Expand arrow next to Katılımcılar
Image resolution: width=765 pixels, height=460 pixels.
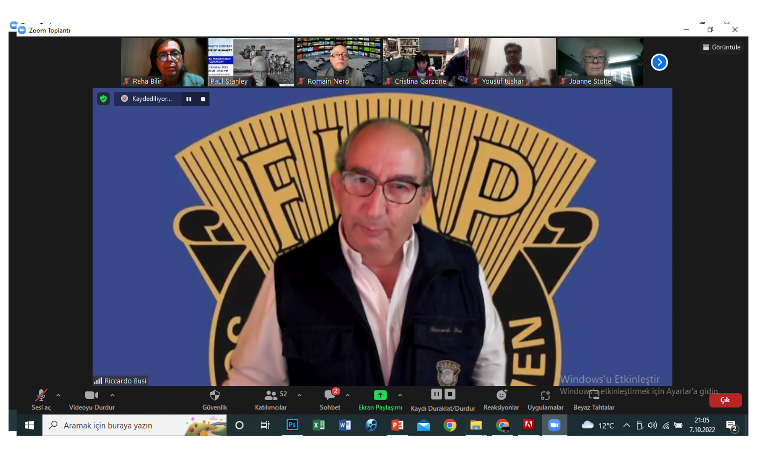(299, 395)
